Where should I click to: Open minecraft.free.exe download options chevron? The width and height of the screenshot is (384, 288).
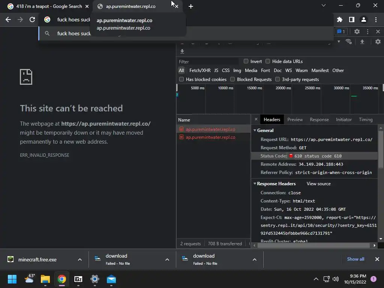80,259
